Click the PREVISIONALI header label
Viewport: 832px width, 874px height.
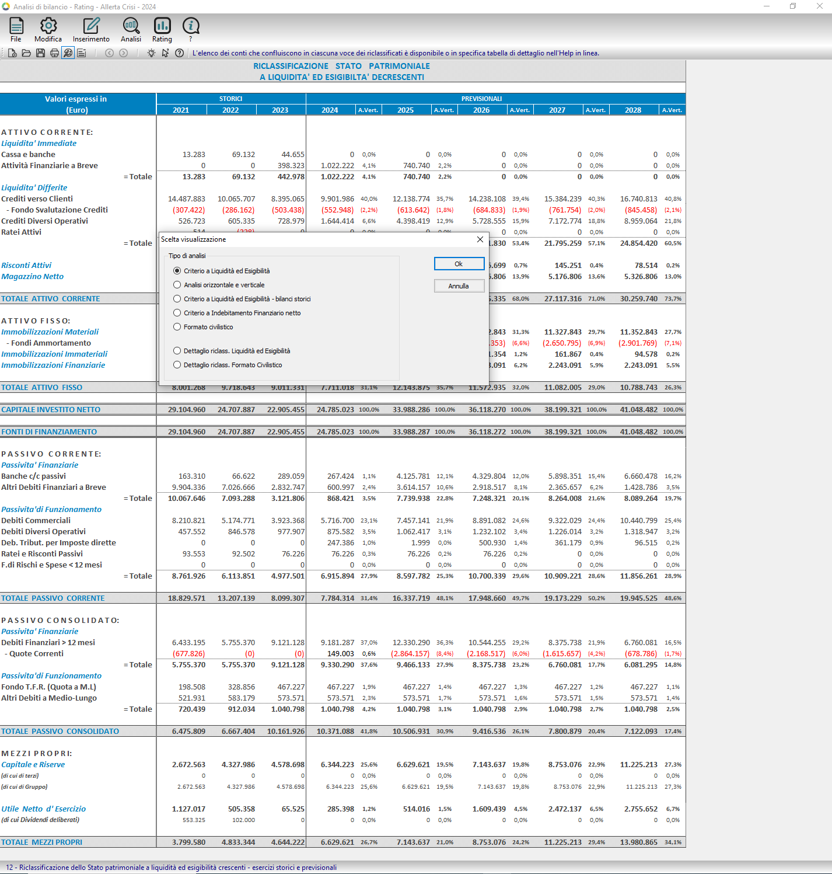click(481, 99)
